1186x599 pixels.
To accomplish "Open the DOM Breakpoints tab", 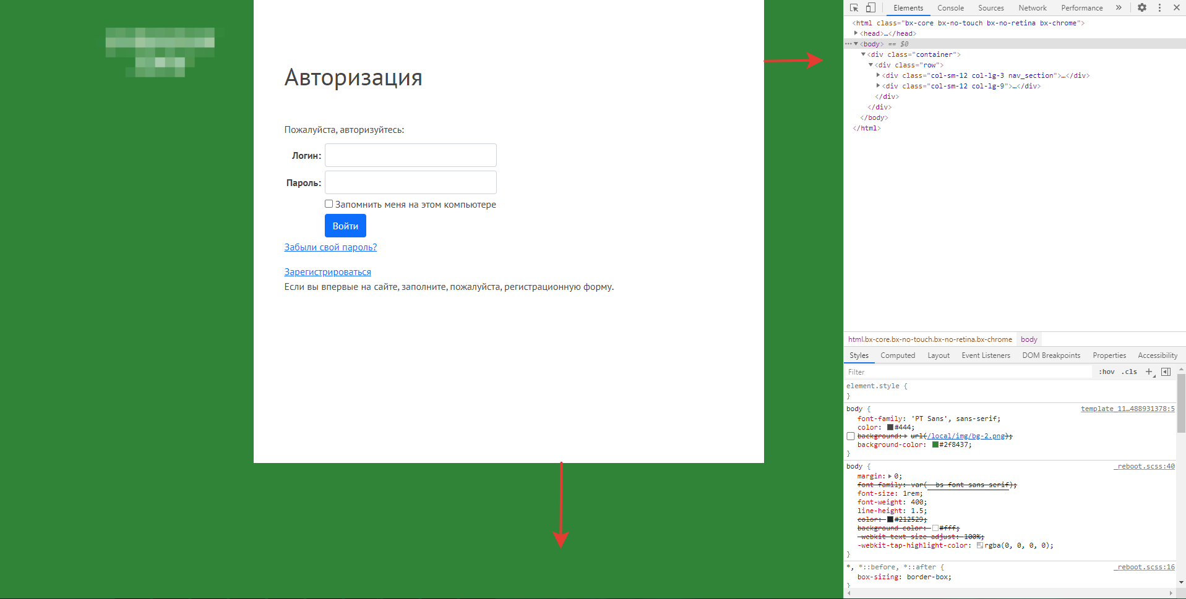I will (1051, 355).
